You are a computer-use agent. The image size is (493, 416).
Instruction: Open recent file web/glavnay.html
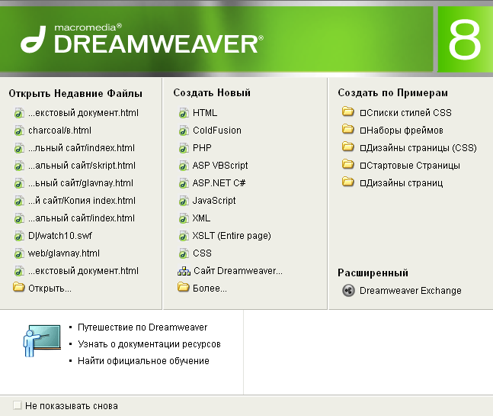pos(64,253)
